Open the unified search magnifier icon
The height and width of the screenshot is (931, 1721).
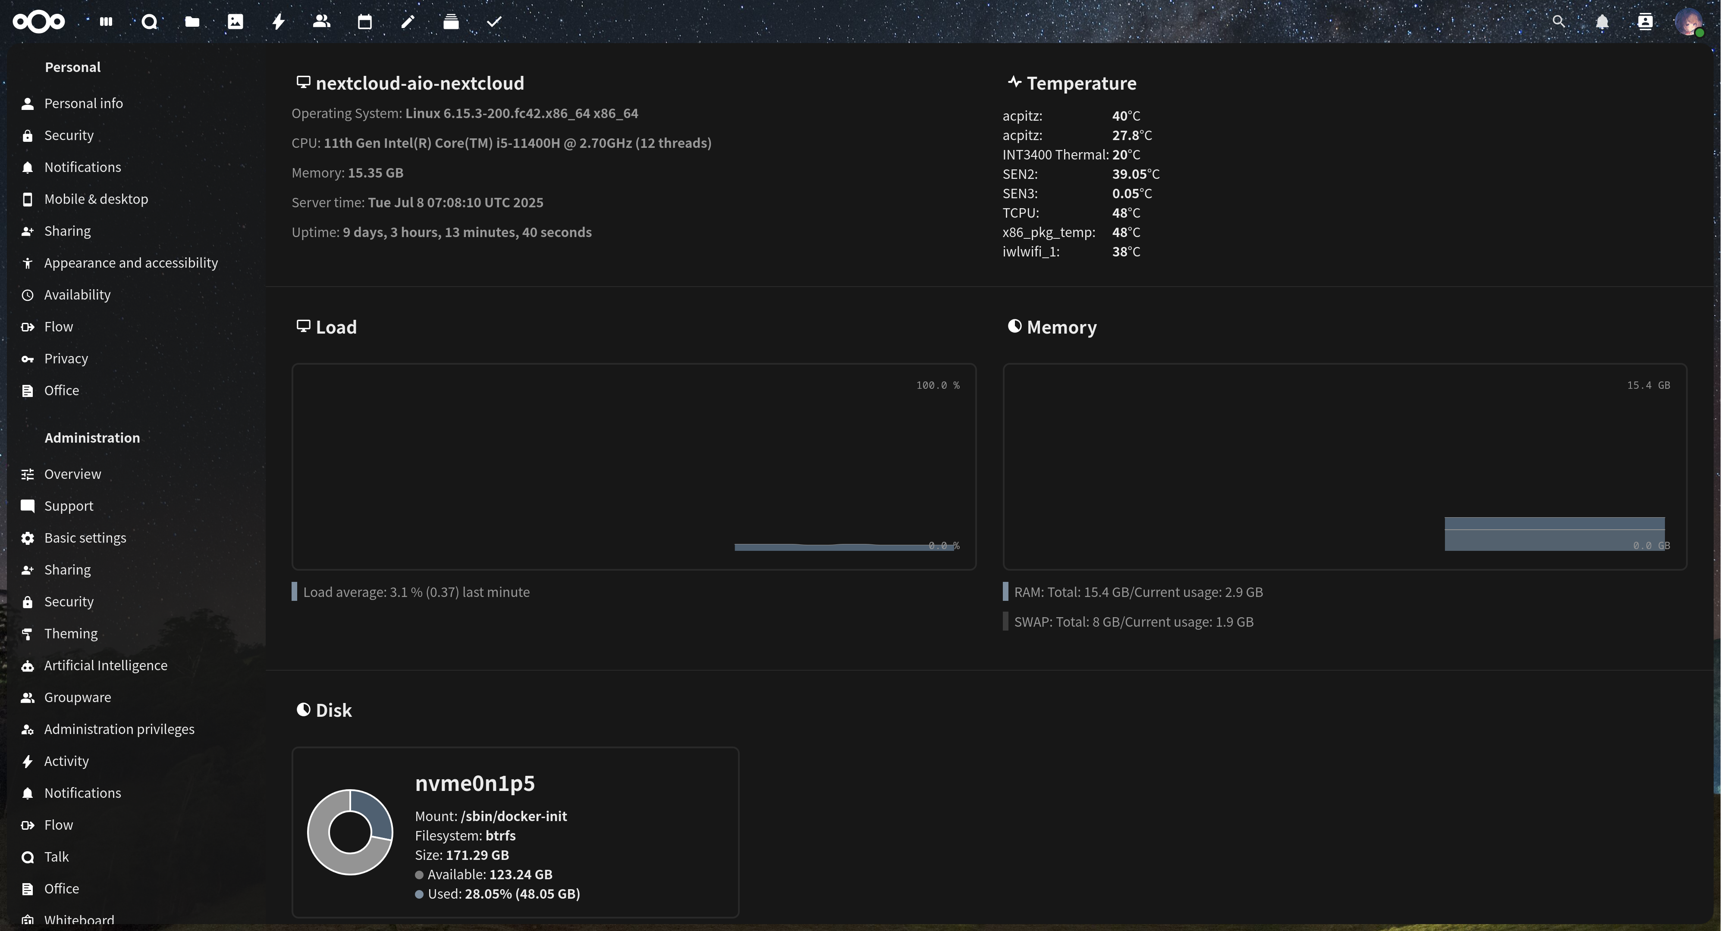click(x=1559, y=22)
